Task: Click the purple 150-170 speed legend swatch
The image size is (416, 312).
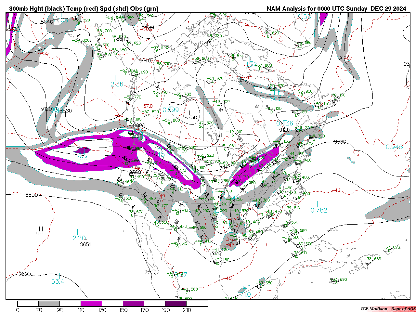Action: click(134, 304)
